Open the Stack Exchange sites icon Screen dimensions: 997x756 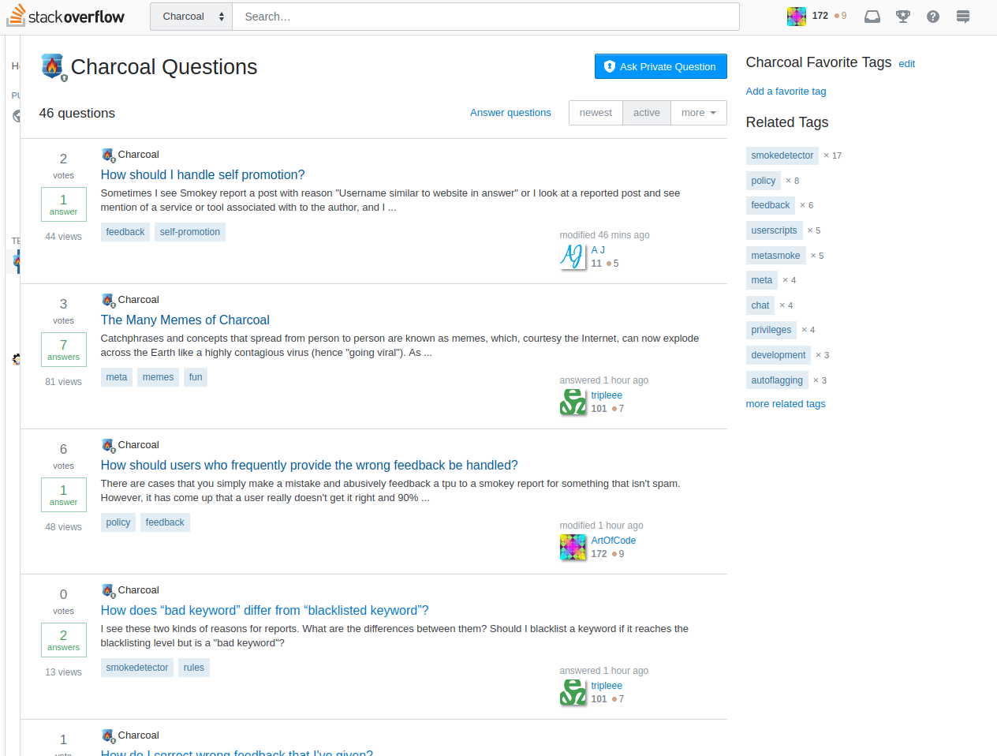[962, 16]
